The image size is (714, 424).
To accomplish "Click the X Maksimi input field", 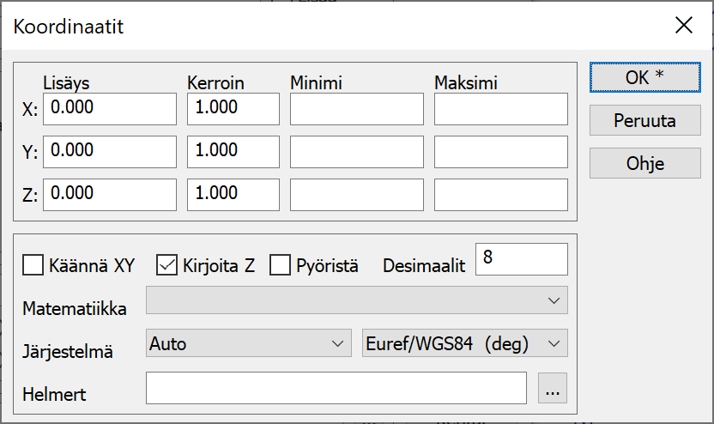I will click(500, 109).
